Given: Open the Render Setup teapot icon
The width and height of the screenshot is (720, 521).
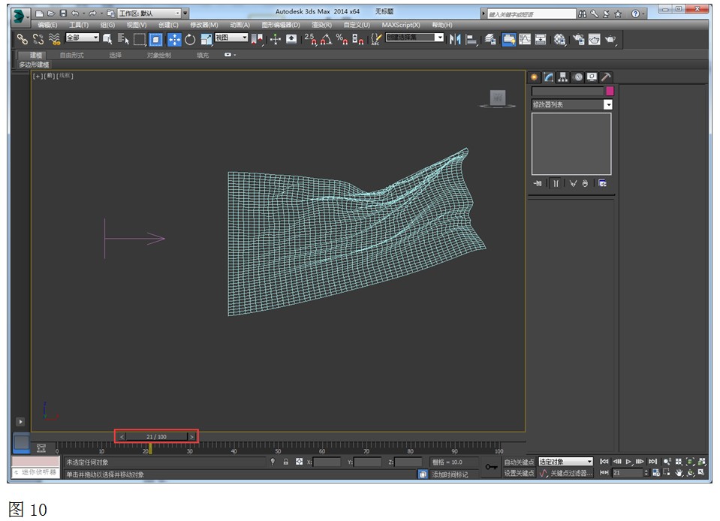Looking at the screenshot, I should pyautogui.click(x=579, y=40).
